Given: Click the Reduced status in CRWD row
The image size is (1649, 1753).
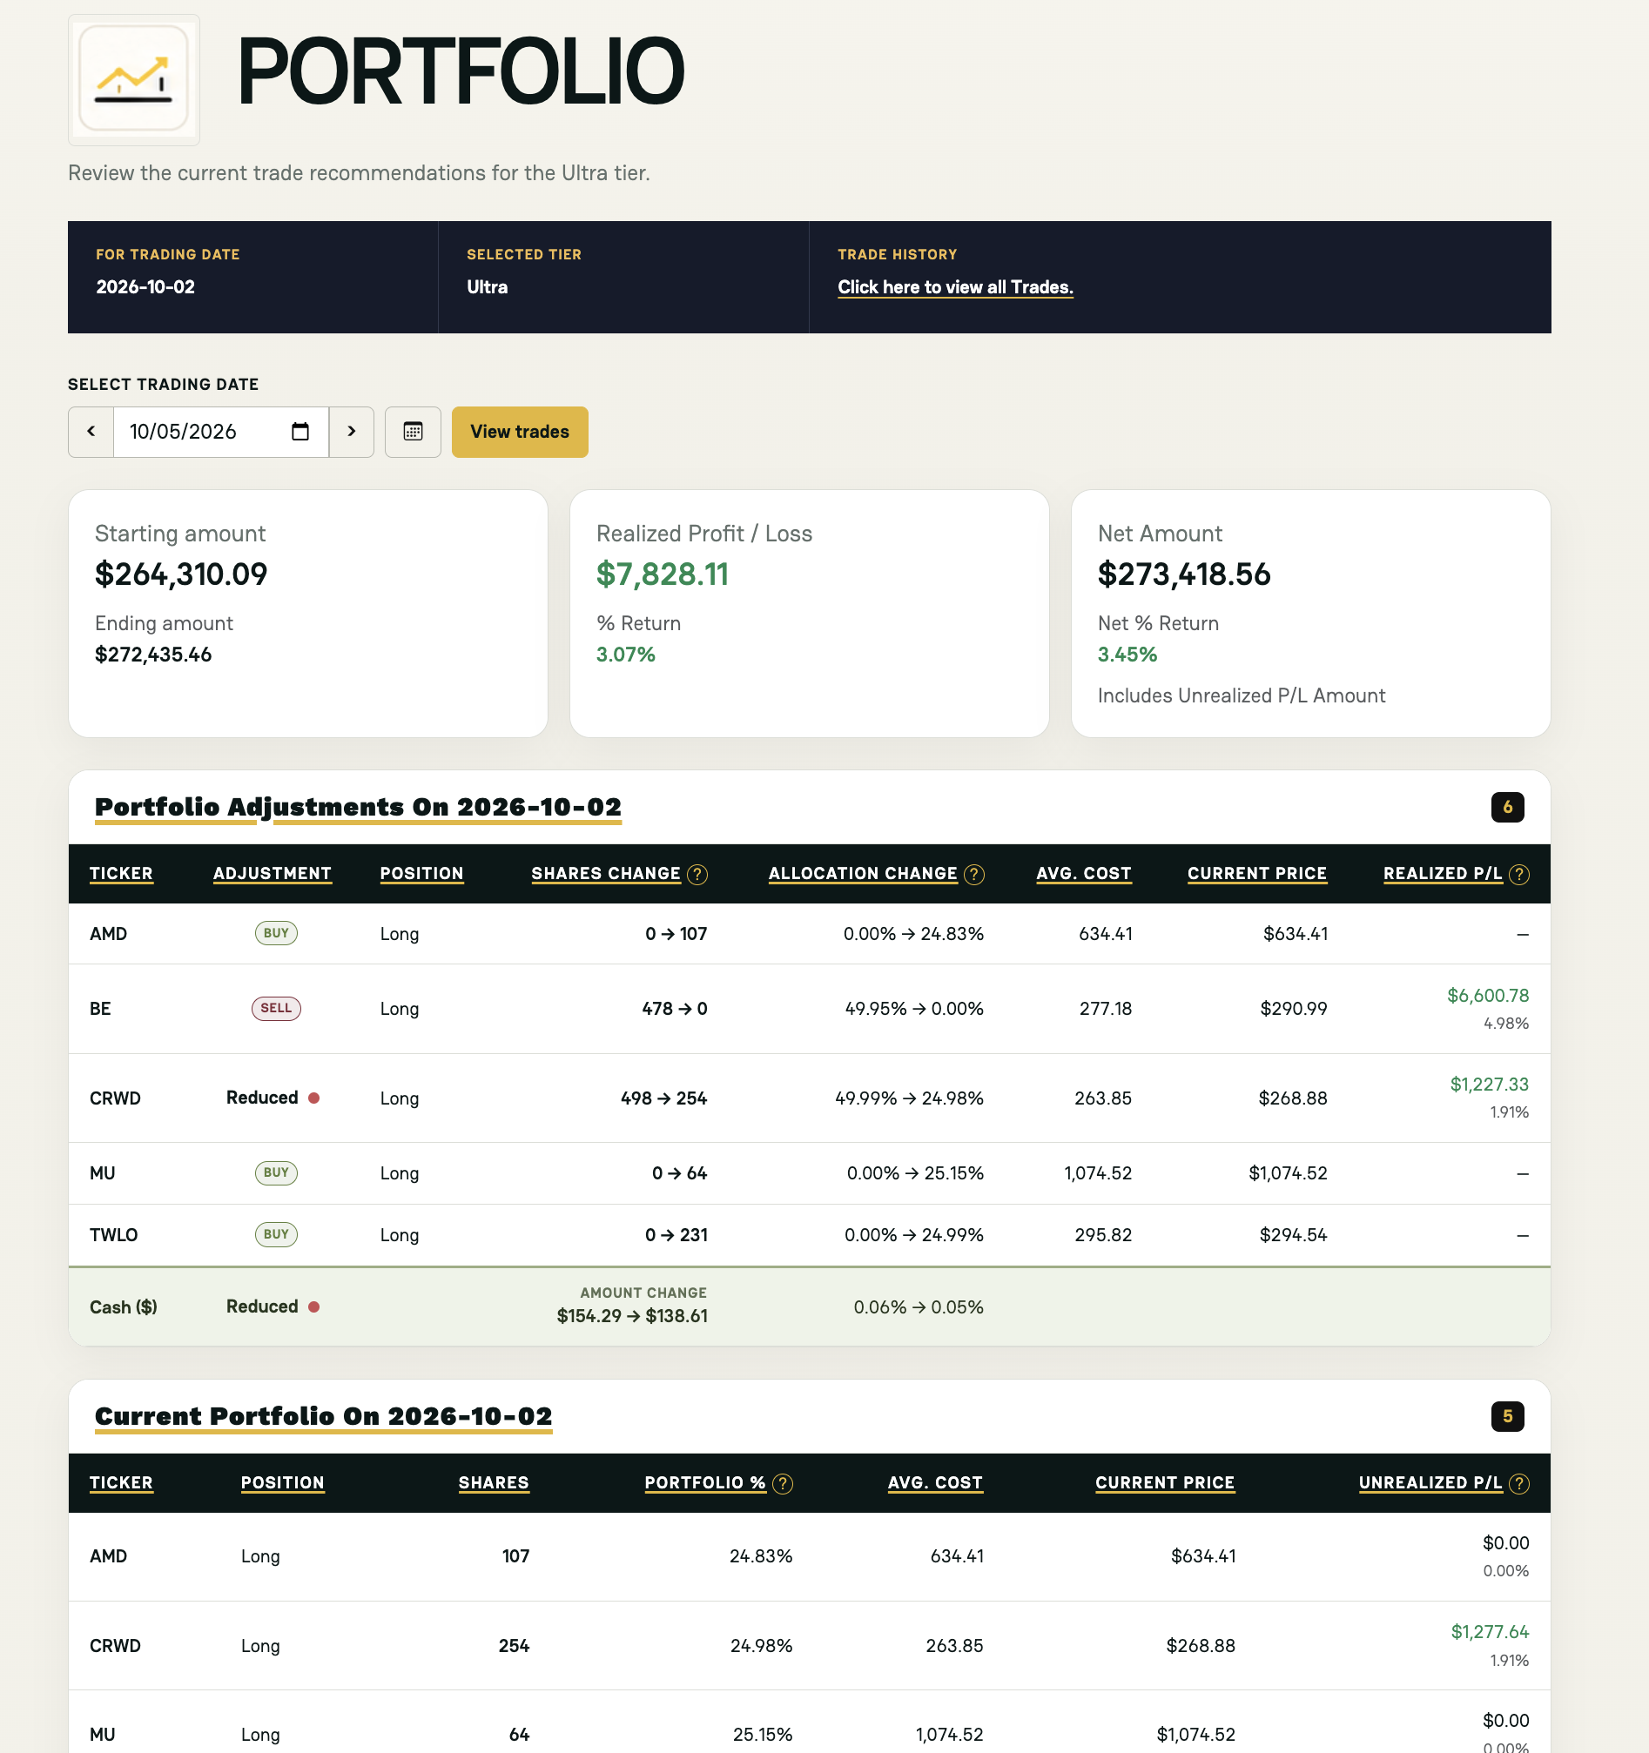Looking at the screenshot, I should click(273, 1098).
